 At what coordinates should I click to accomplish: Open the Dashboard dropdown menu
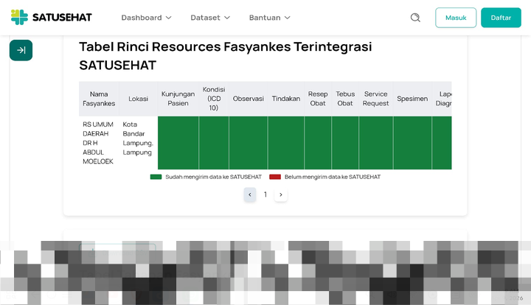[146, 18]
